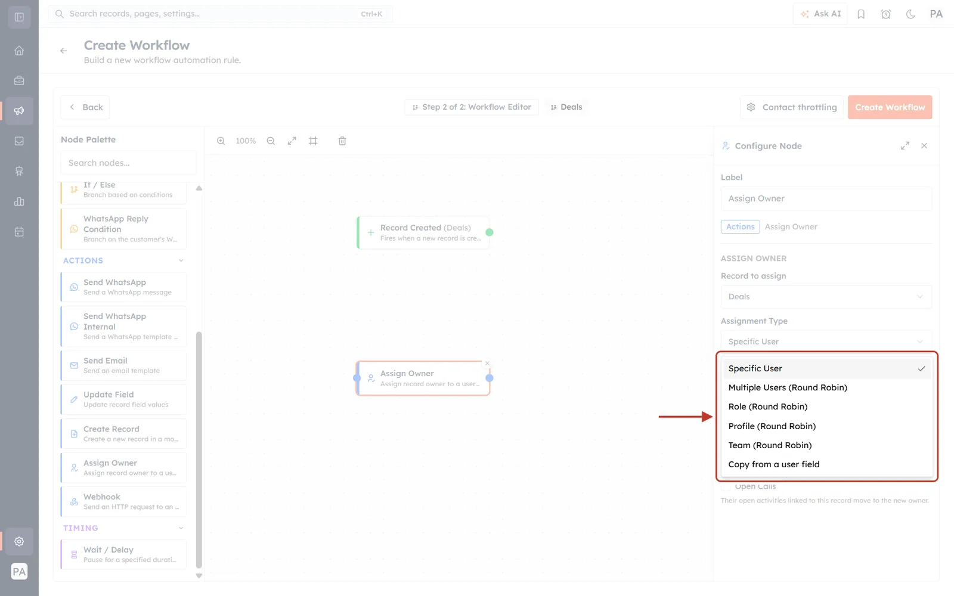Select Specific User option
Screen dimensions: 954x596
pos(826,368)
